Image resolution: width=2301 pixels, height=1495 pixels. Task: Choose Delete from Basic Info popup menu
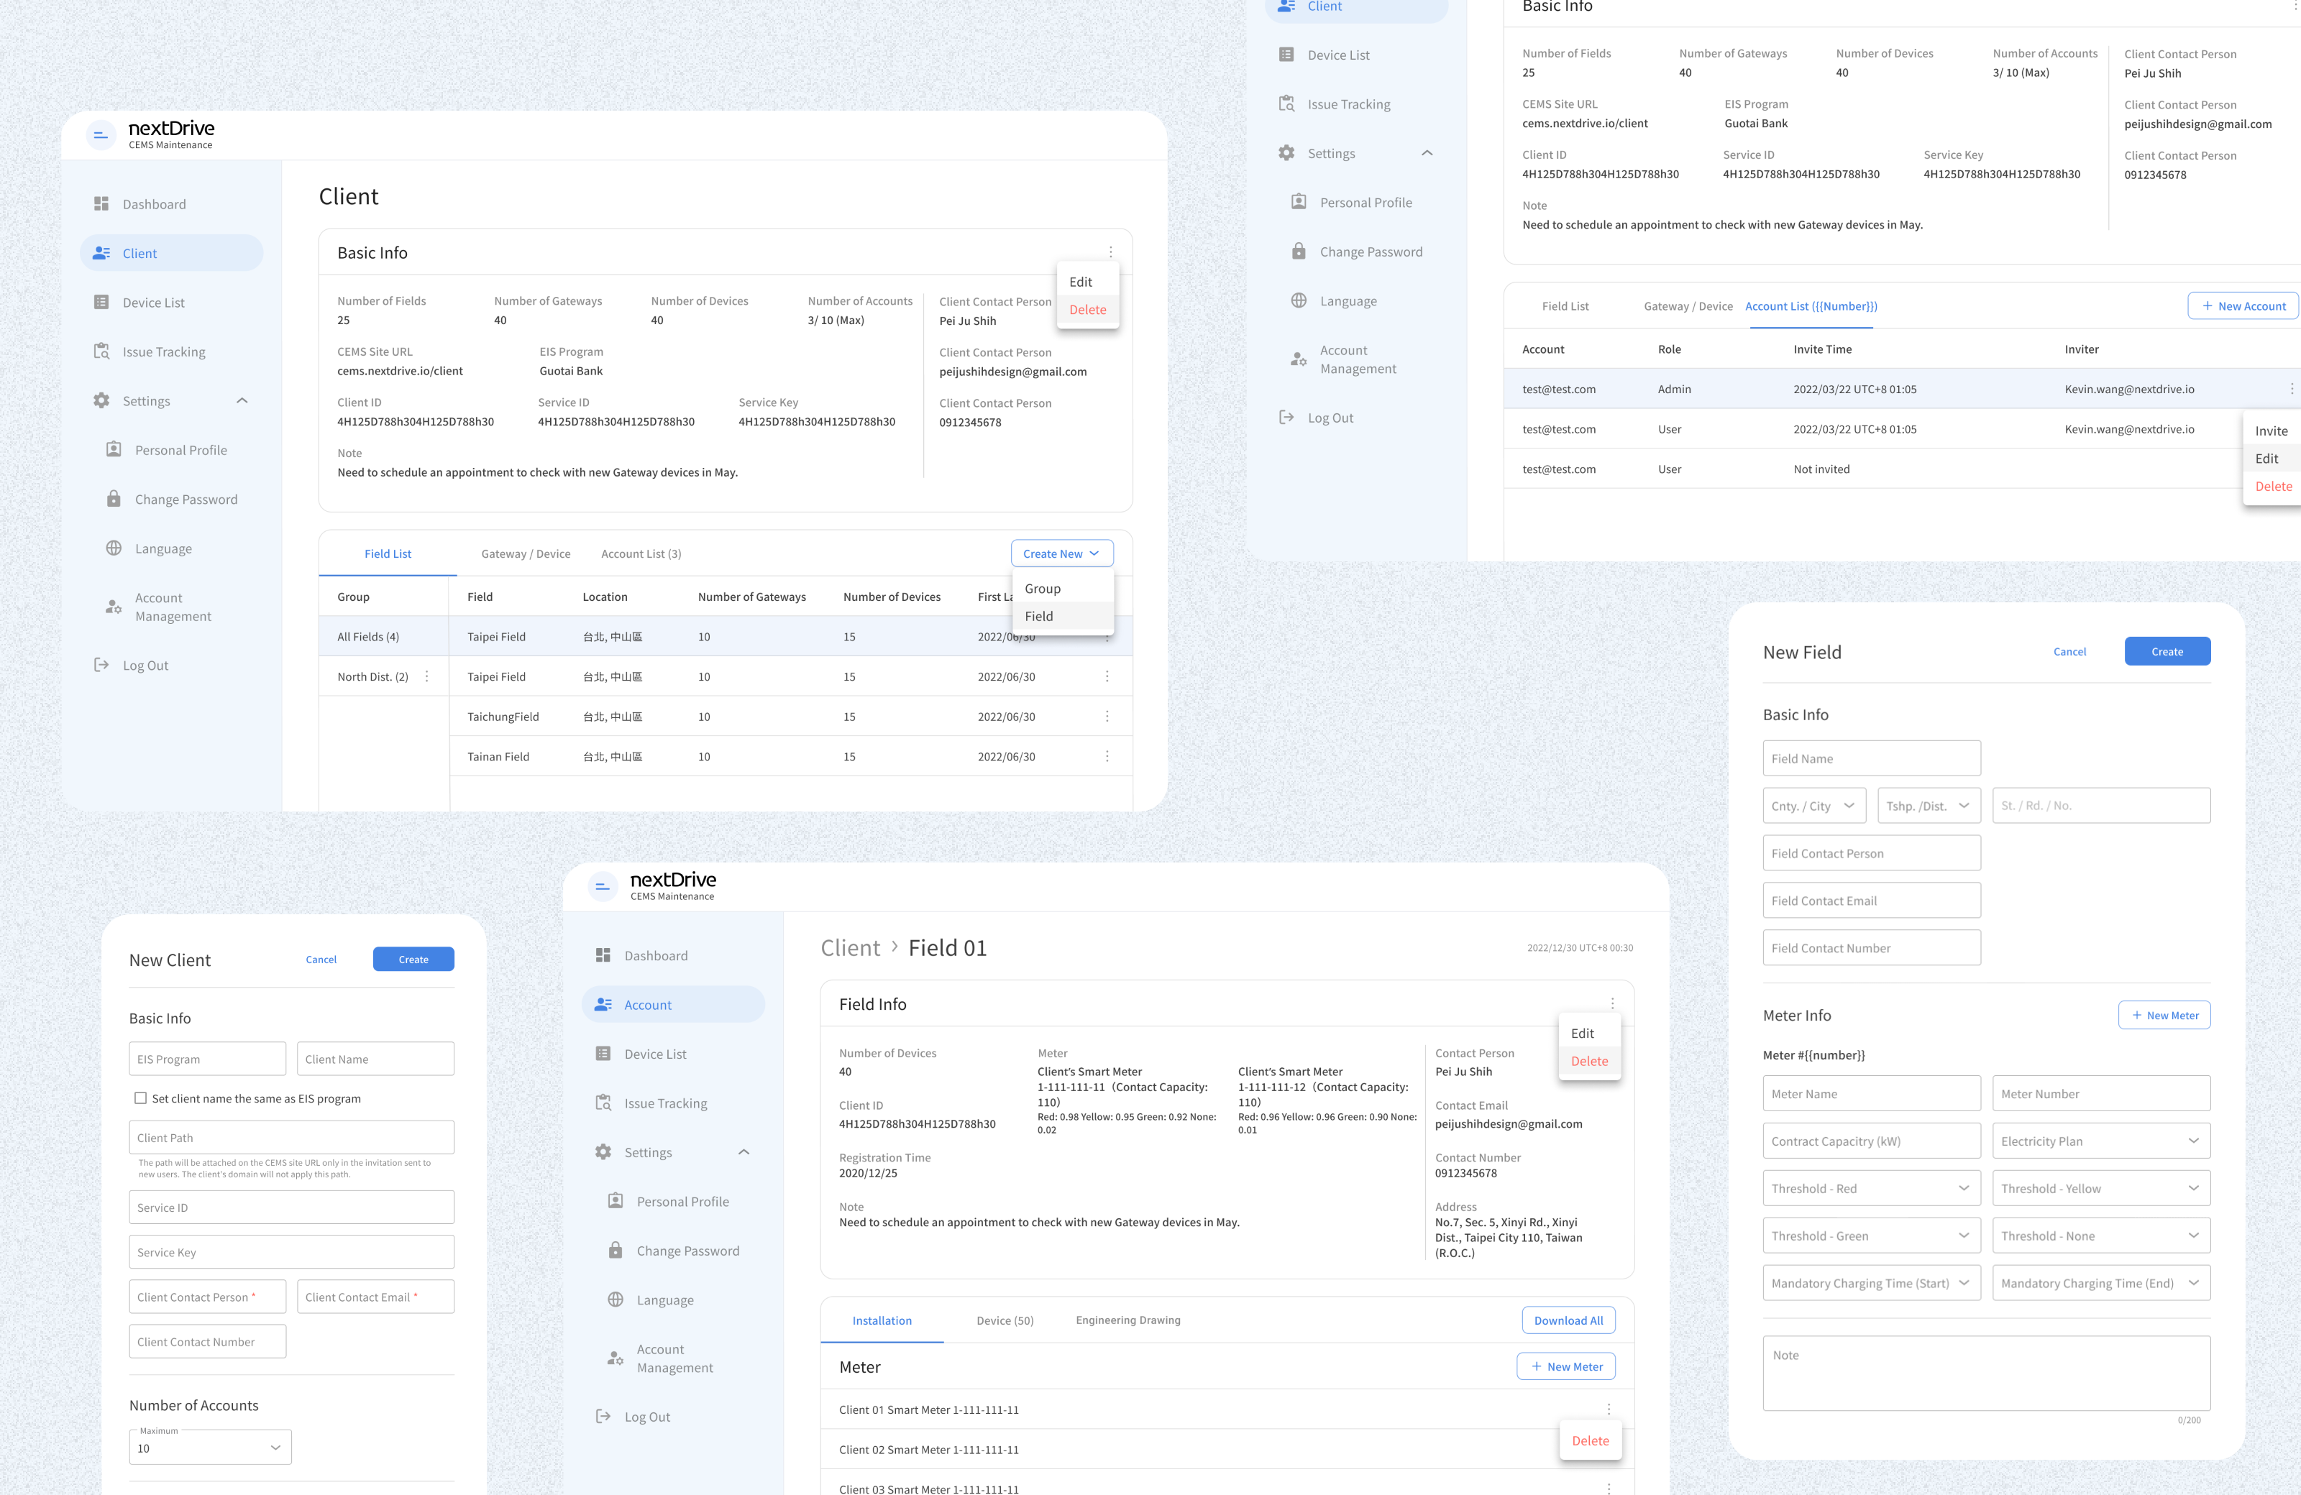tap(1088, 309)
